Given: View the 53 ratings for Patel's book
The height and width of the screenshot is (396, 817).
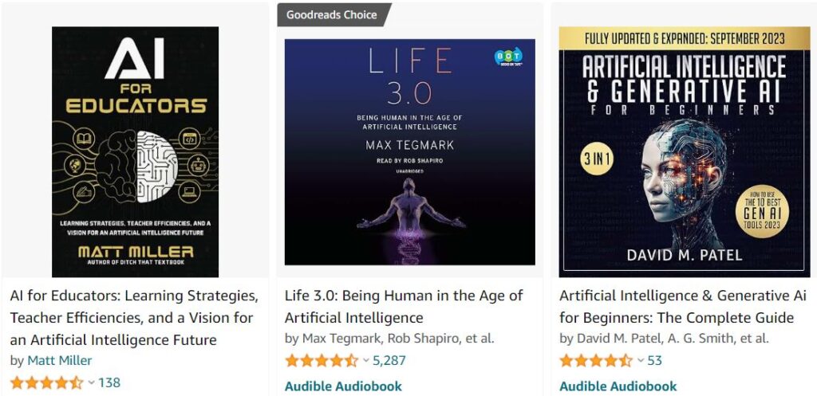Looking at the screenshot, I should point(655,360).
